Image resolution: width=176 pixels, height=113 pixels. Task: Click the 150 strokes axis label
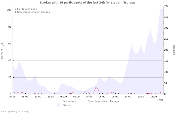click(166, 61)
